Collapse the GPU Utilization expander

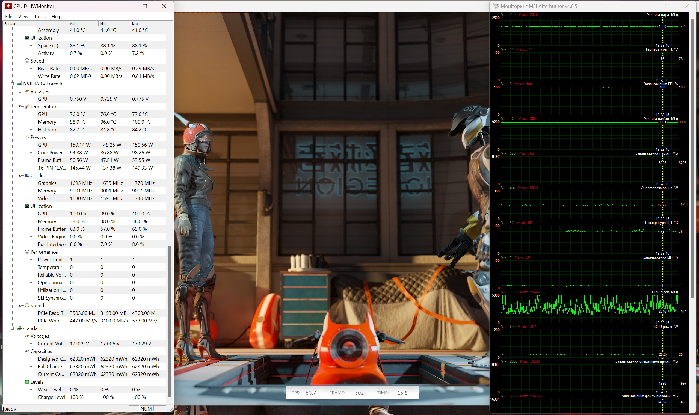(x=20, y=206)
